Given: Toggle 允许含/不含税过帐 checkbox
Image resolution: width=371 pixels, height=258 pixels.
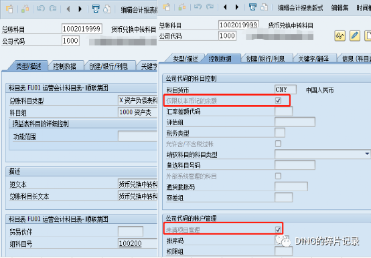Looking at the screenshot, I should tap(279, 144).
